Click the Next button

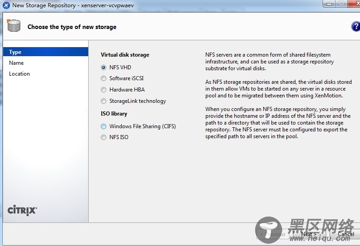(309, 234)
